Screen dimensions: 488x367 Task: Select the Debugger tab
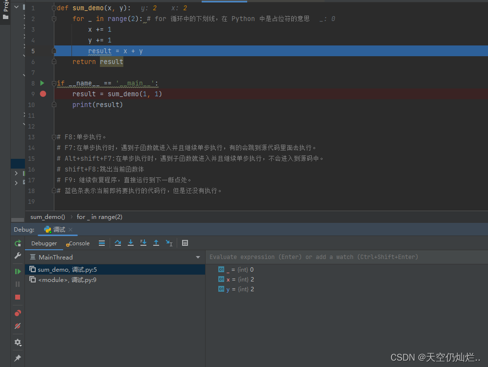click(x=45, y=243)
